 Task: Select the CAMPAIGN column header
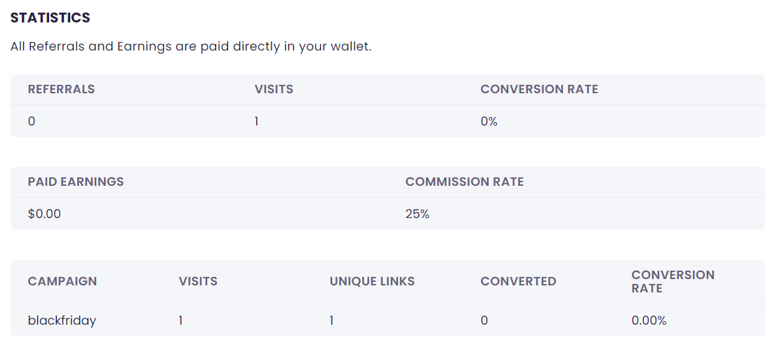[62, 281]
